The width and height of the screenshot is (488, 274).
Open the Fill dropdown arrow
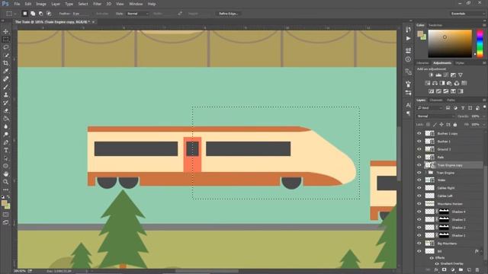point(484,125)
